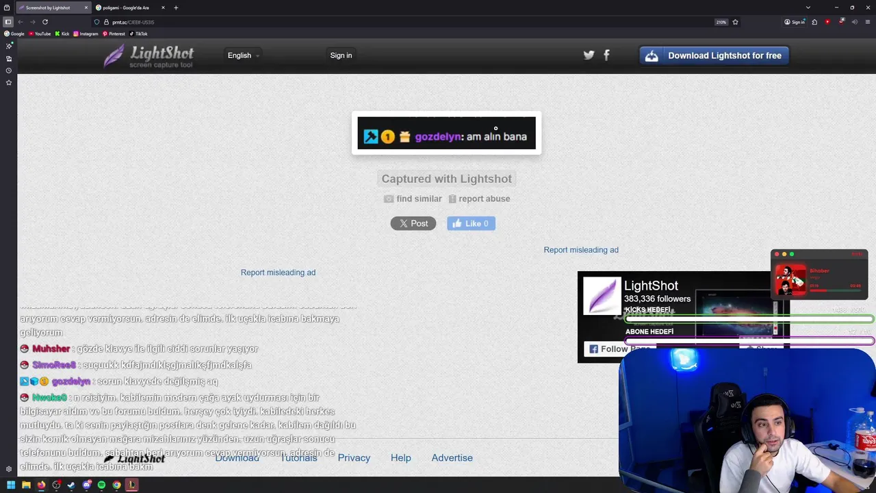Click the red YouTube extension icon

(x=827, y=22)
